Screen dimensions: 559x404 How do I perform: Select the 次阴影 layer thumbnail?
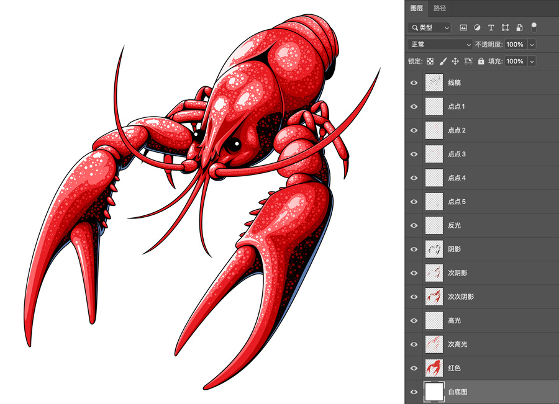pyautogui.click(x=434, y=273)
